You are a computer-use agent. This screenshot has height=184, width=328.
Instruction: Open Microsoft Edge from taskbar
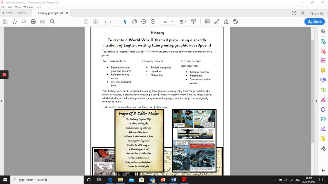pos(110,180)
